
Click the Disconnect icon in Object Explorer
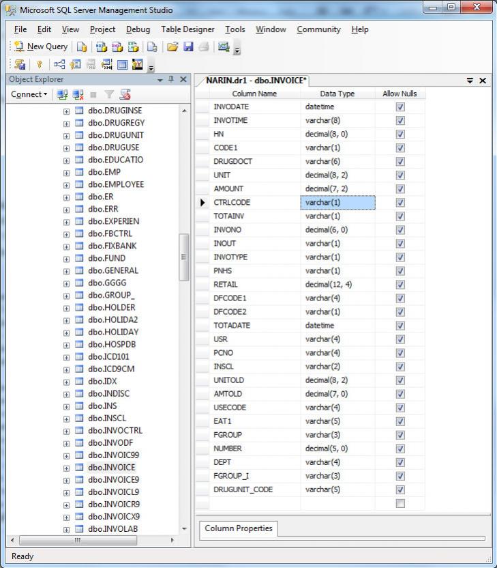78,95
